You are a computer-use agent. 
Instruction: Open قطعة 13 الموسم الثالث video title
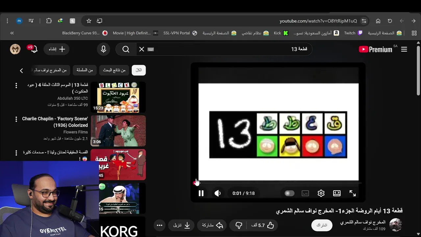pos(58,88)
